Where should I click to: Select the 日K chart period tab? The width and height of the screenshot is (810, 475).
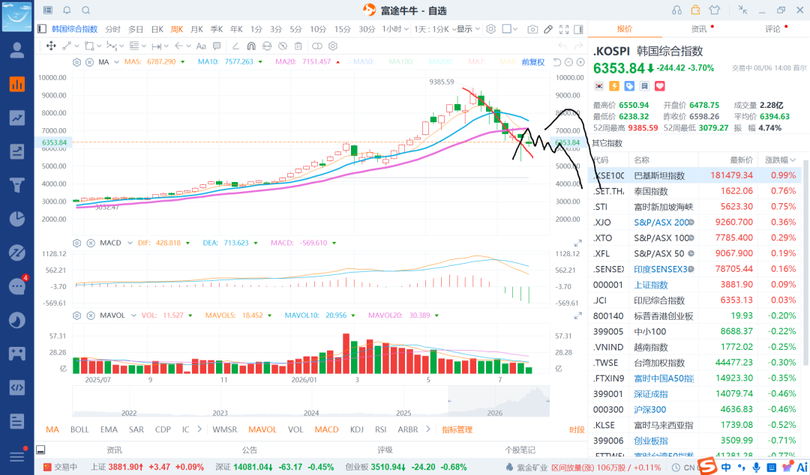click(157, 29)
